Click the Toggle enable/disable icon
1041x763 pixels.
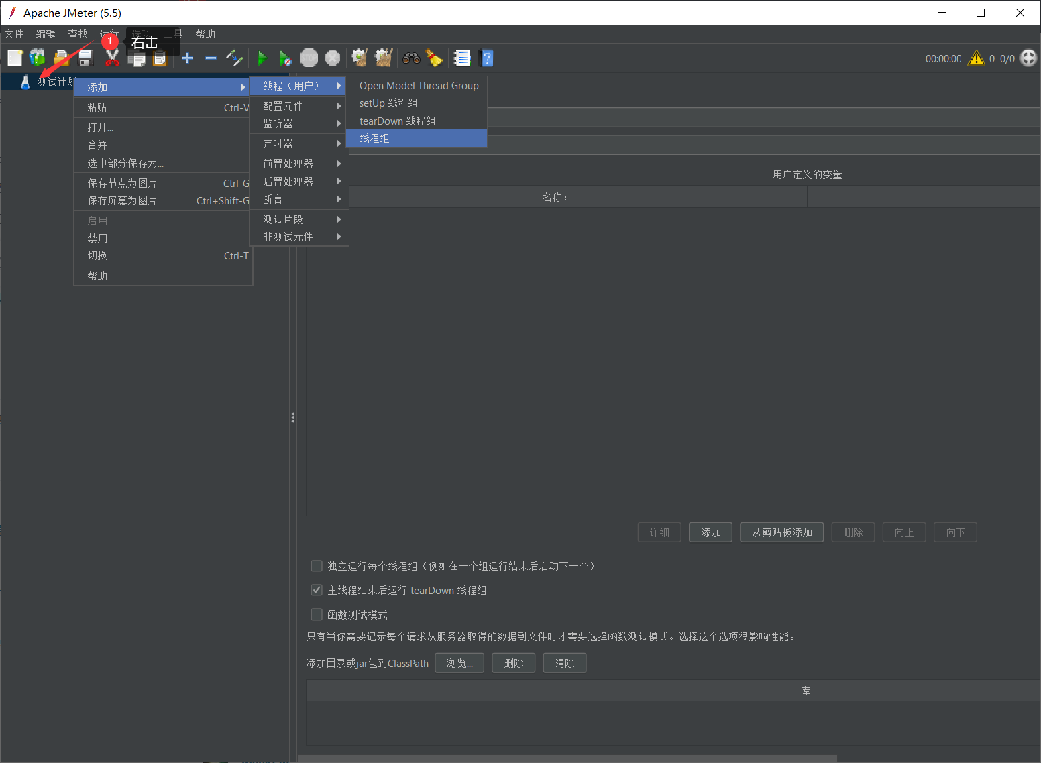pos(234,58)
